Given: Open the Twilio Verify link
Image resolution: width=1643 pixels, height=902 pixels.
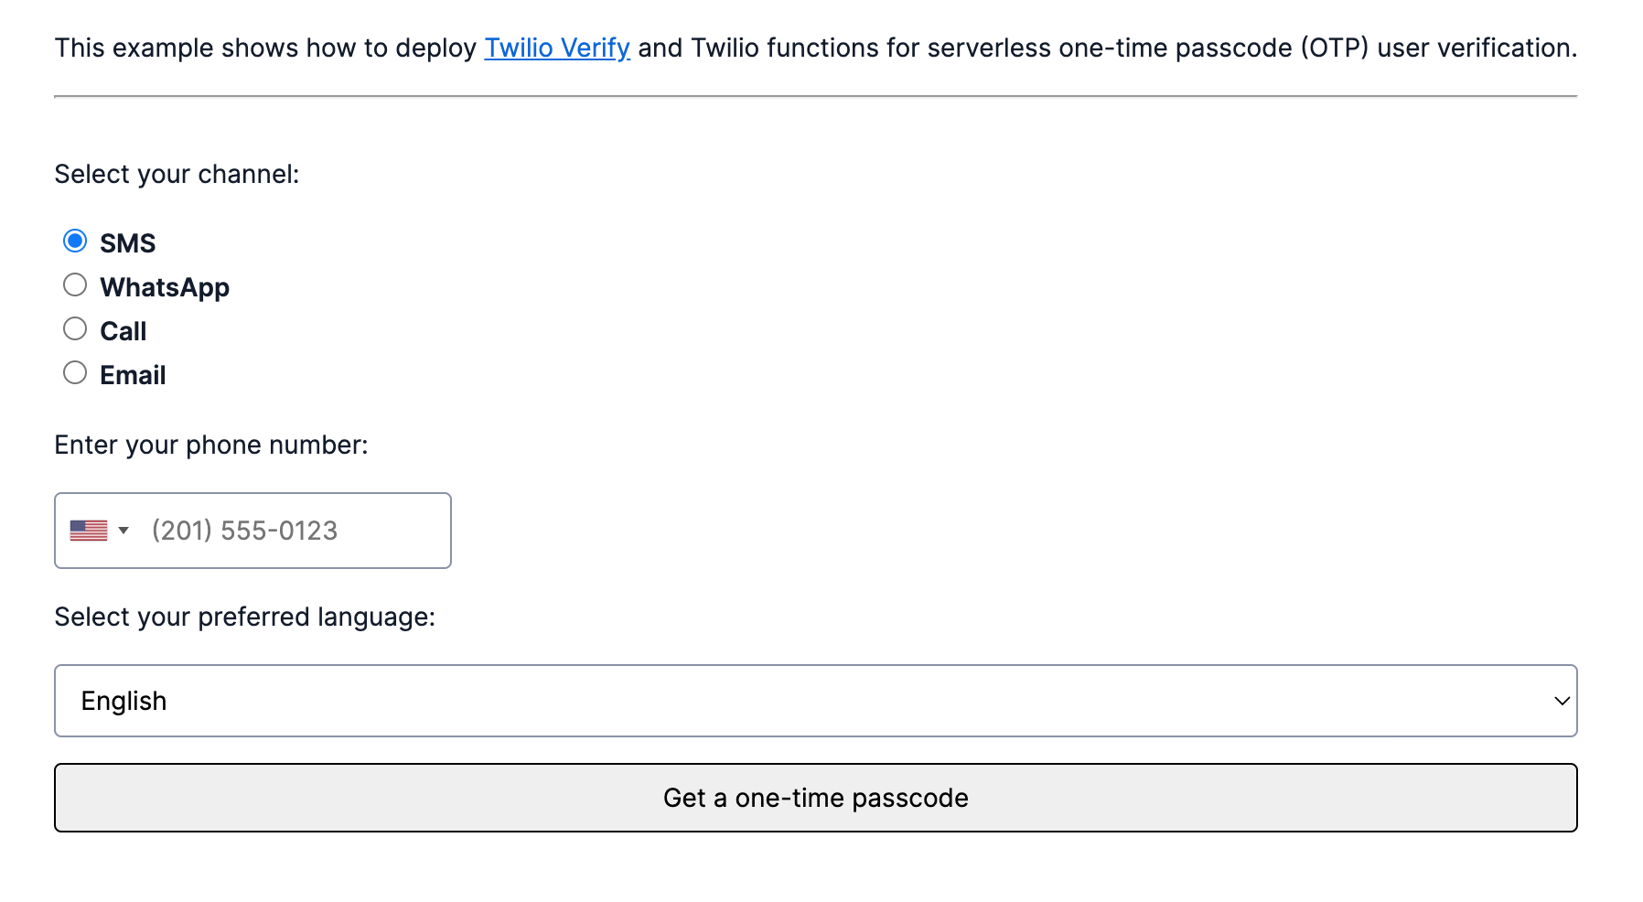Looking at the screenshot, I should (x=556, y=48).
